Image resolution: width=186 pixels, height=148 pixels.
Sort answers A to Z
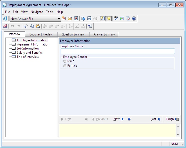pos(70,26)
